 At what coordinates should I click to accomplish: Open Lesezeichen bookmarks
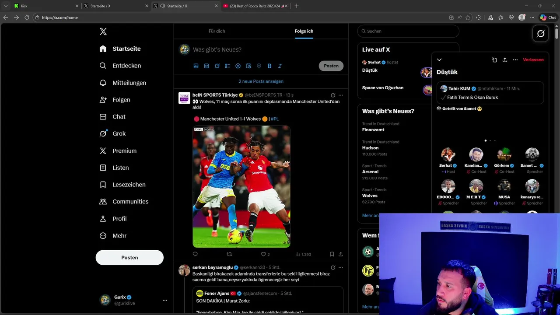[x=122, y=185]
